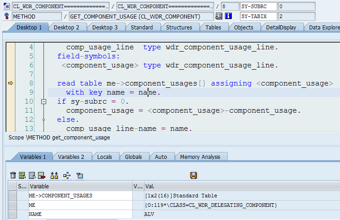Click the yellow current-line arrow at line 8
Image resolution: width=340 pixels, height=220 pixels.
pyautogui.click(x=10, y=83)
